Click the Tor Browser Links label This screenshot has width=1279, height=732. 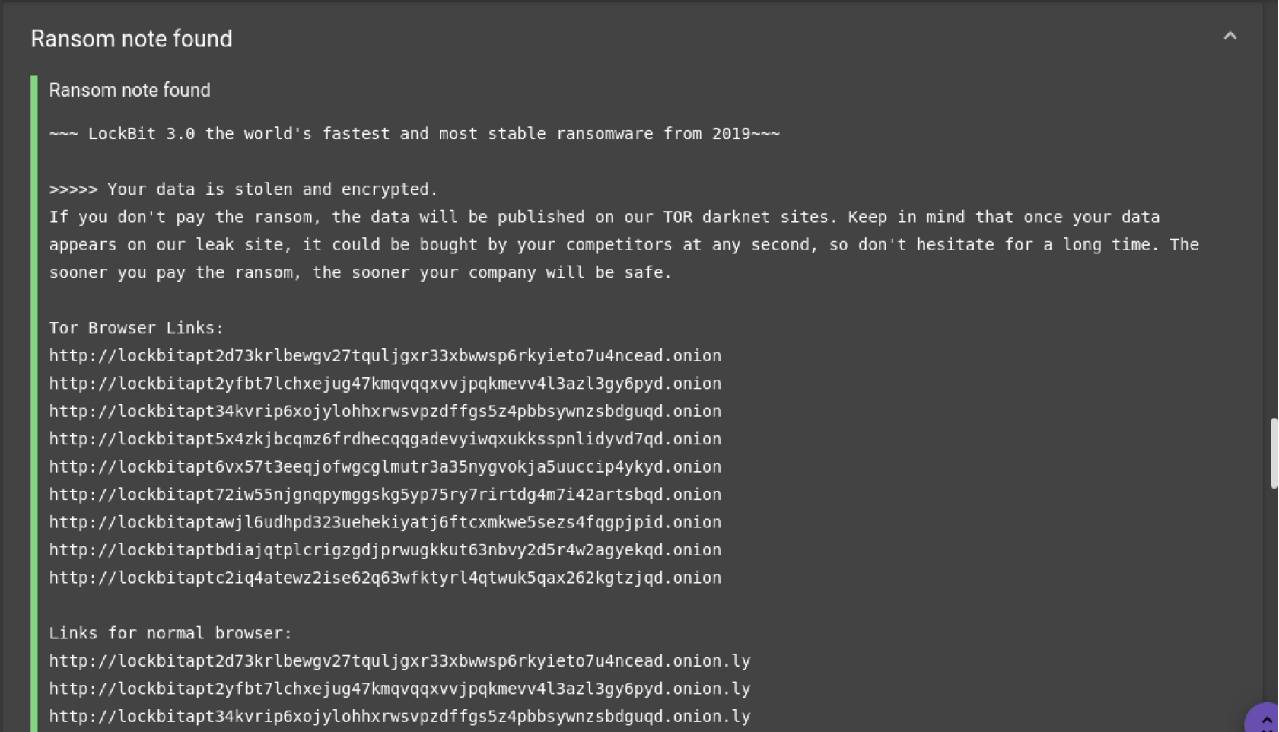[136, 328]
